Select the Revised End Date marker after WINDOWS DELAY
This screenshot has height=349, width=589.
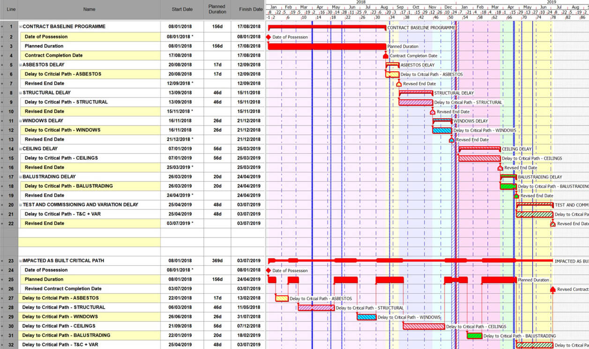pyautogui.click(x=452, y=139)
